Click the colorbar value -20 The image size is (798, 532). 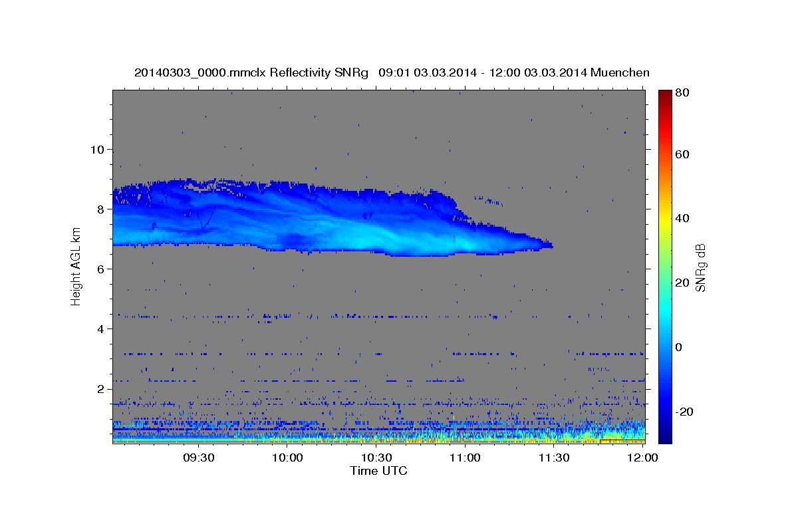(x=683, y=412)
